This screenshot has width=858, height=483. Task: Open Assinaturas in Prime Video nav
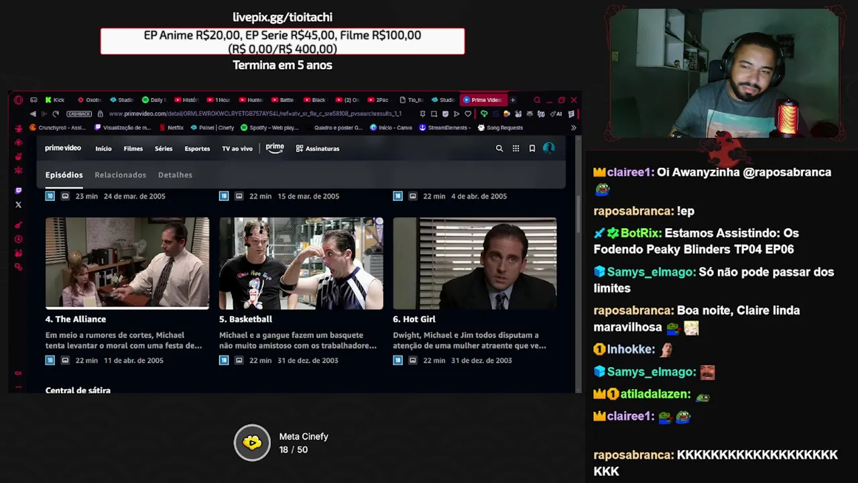(318, 148)
